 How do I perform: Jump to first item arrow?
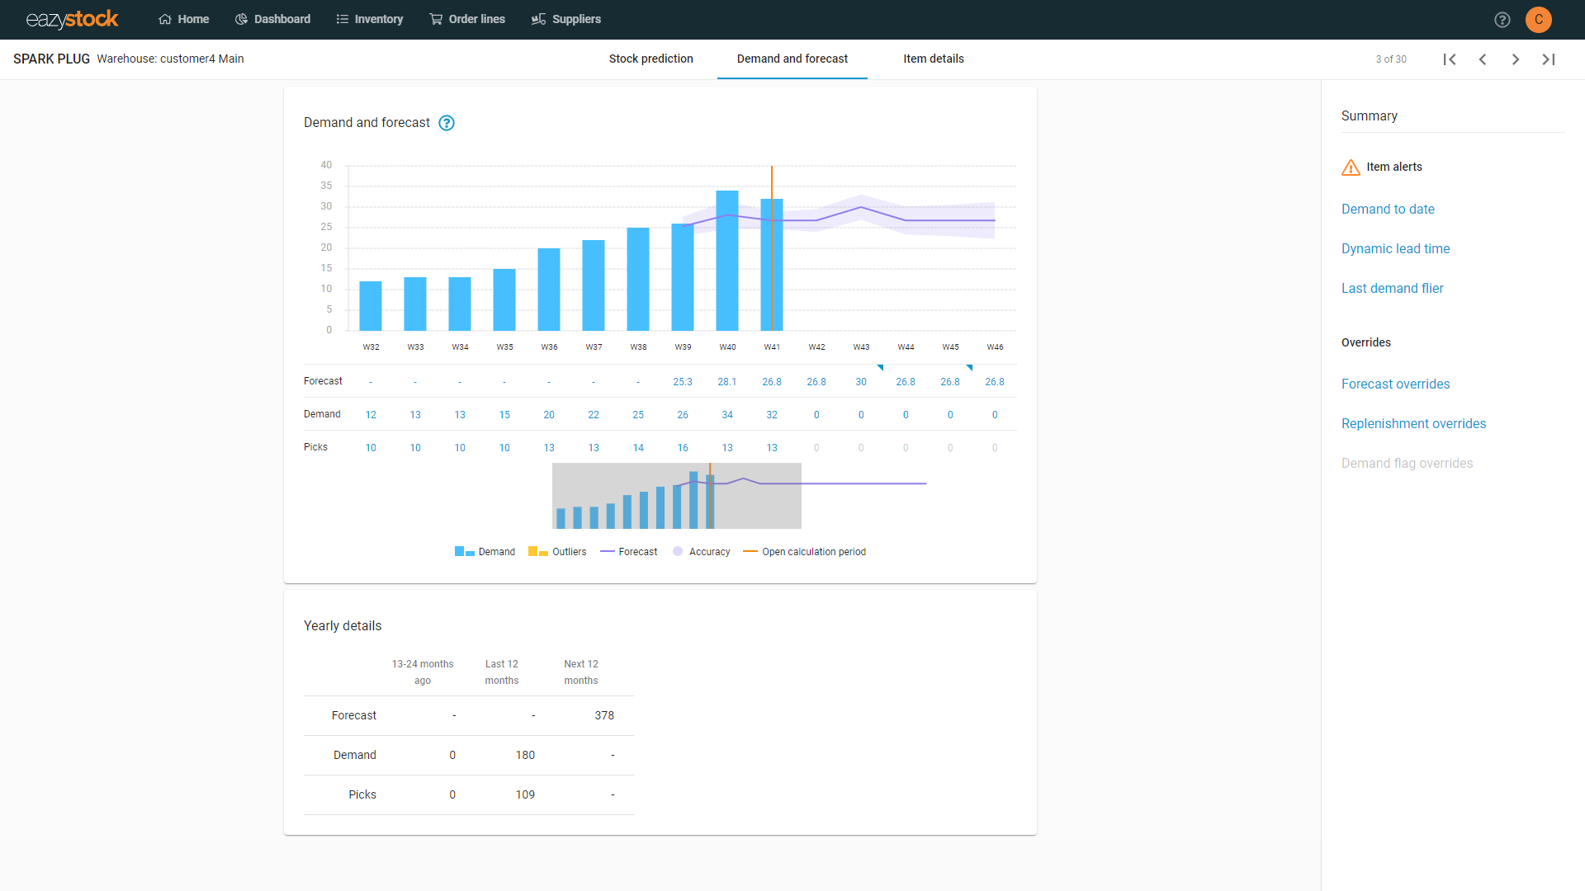click(x=1450, y=59)
